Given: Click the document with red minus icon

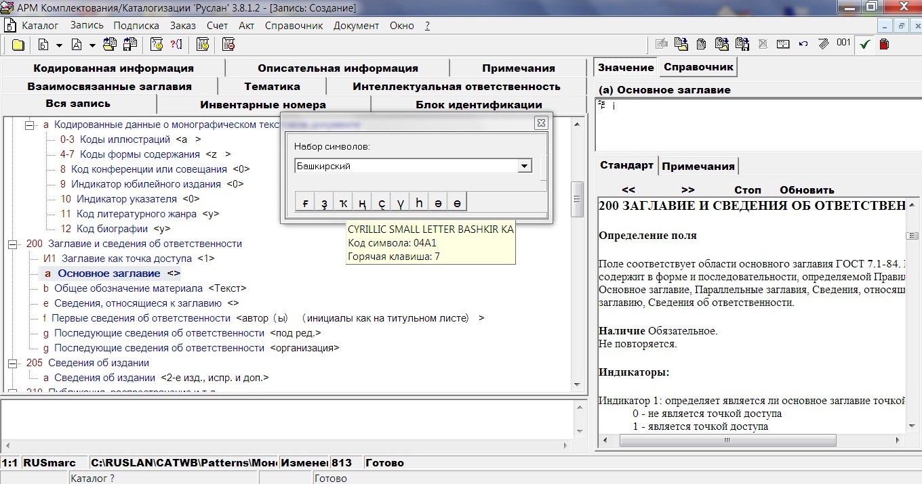Looking at the screenshot, I should coord(228,45).
